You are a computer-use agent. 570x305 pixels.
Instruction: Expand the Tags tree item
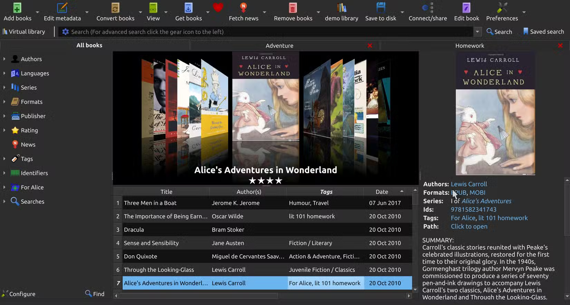coord(4,159)
